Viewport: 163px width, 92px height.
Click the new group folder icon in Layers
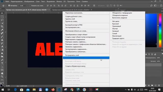click(x=152, y=85)
